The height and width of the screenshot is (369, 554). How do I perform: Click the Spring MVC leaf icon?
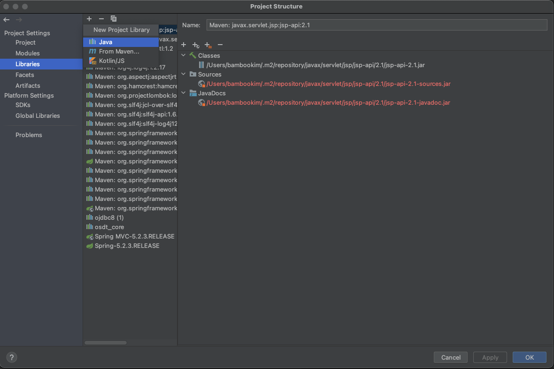[x=90, y=237]
